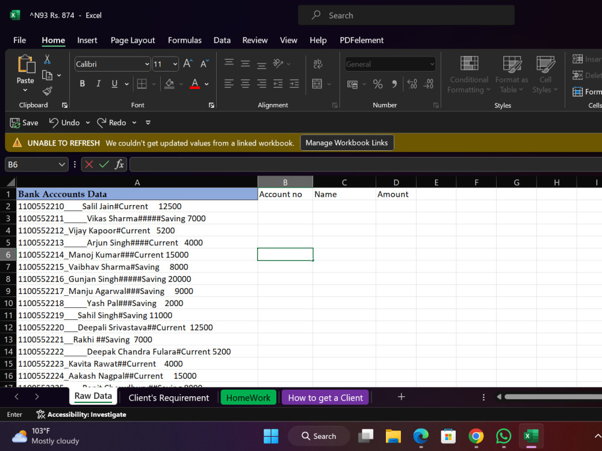The image size is (602, 451).
Task: Open the Orientation text-angle tool
Action: [278, 63]
